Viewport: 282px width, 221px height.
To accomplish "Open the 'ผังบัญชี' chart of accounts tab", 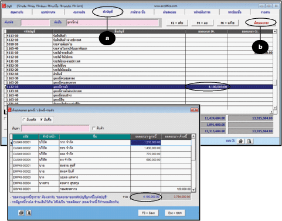I will pos(108,12).
